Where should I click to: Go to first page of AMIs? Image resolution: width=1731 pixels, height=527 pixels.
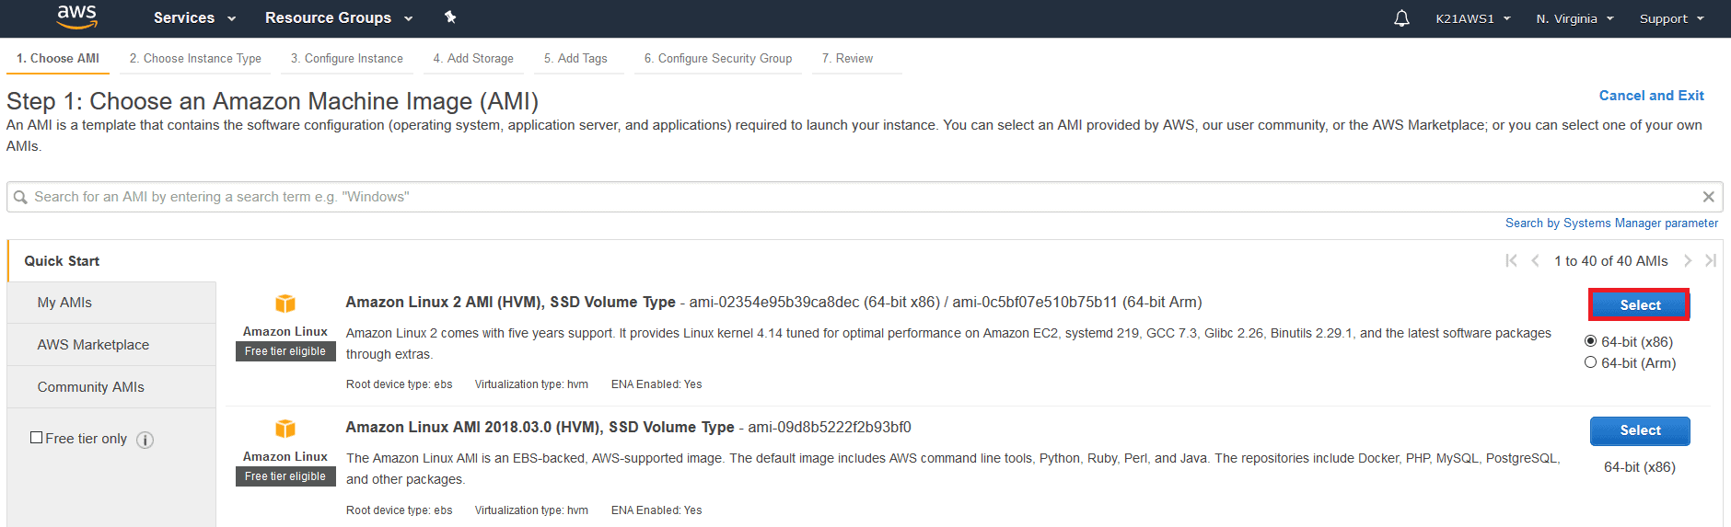1511,261
